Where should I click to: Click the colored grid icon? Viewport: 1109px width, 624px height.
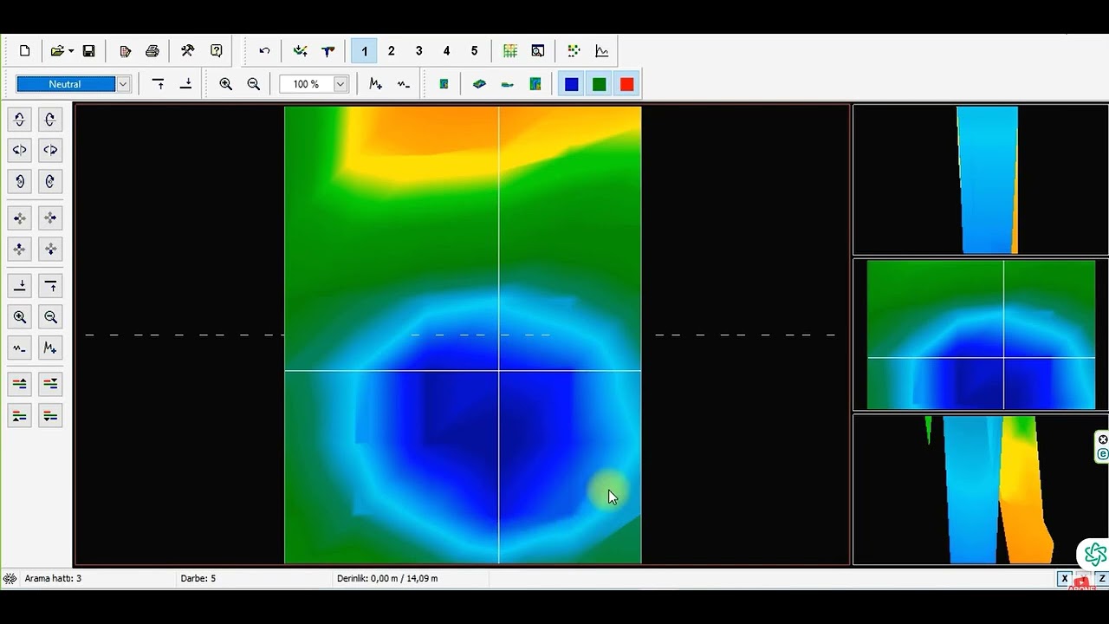510,51
